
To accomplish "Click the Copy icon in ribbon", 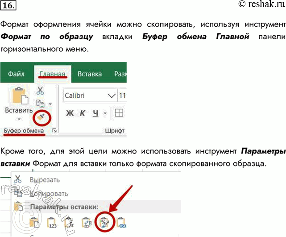I will [40, 104].
